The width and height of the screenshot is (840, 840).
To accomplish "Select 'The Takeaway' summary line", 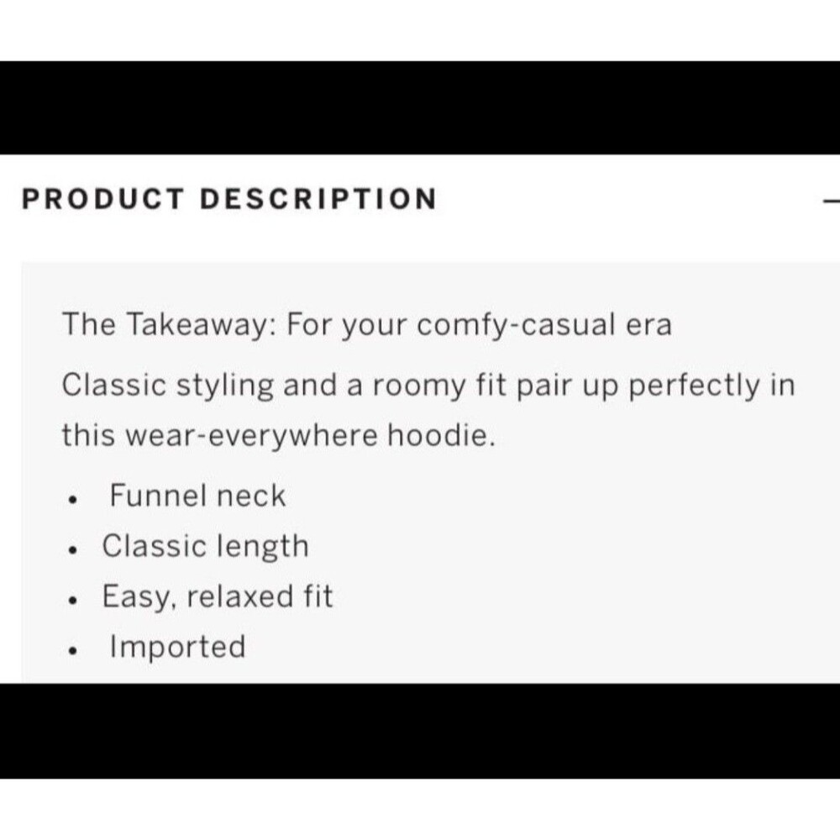I will pyautogui.click(x=366, y=325).
